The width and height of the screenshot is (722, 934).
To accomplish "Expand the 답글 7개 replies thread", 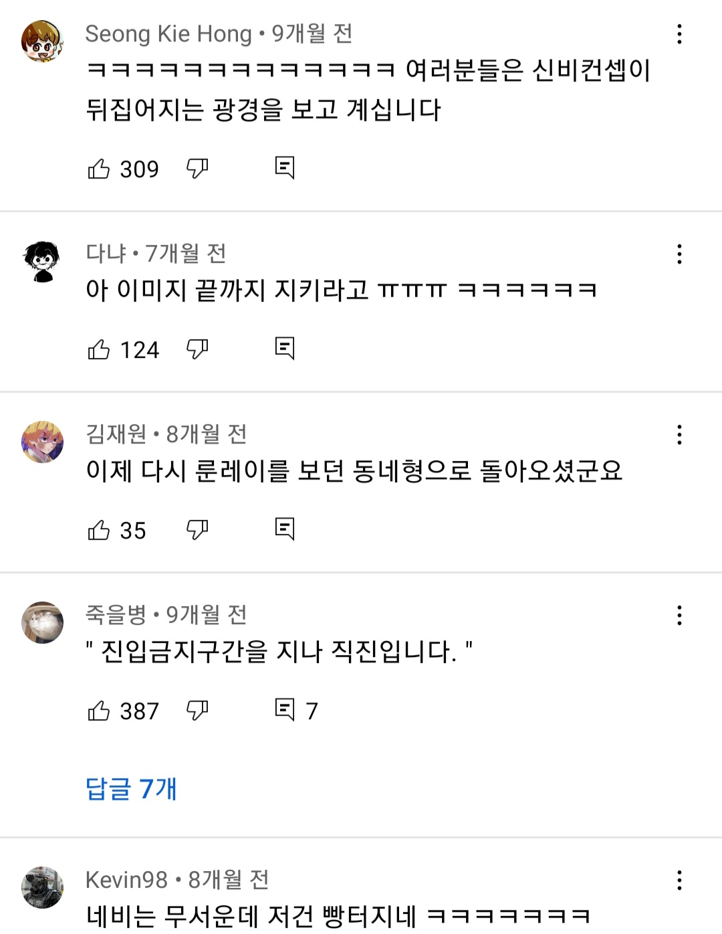I will coord(131,789).
